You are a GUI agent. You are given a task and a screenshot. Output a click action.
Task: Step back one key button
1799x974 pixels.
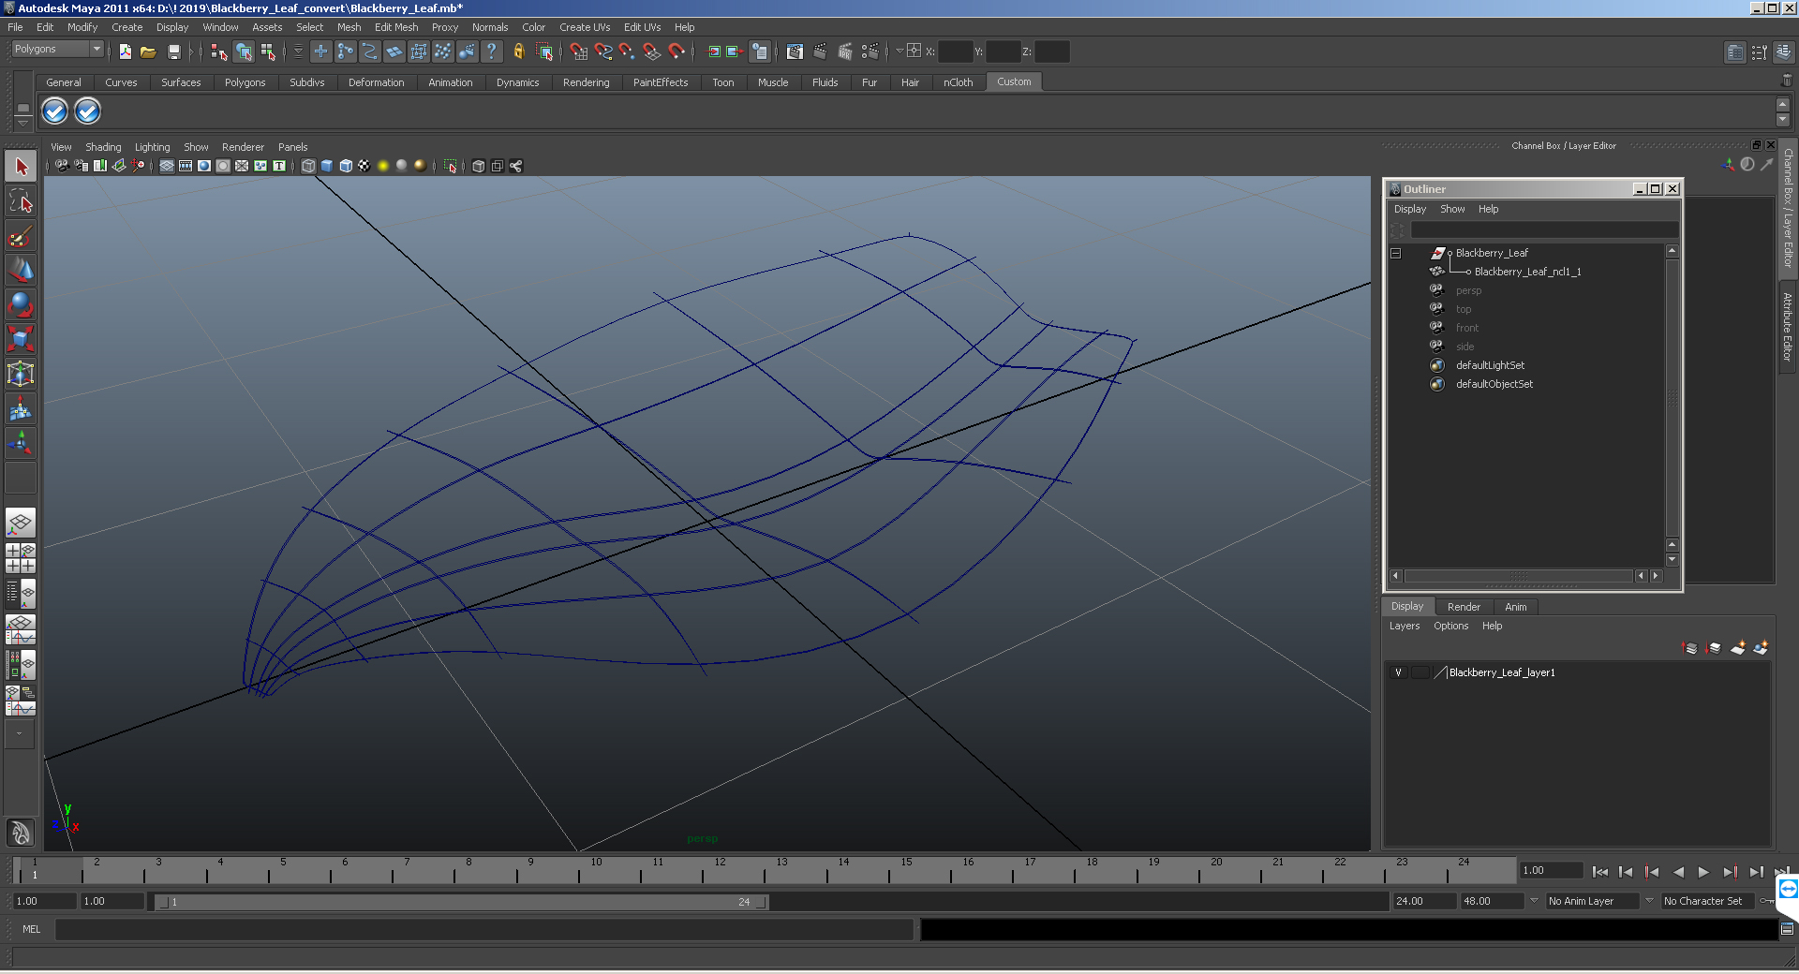pos(1652,872)
